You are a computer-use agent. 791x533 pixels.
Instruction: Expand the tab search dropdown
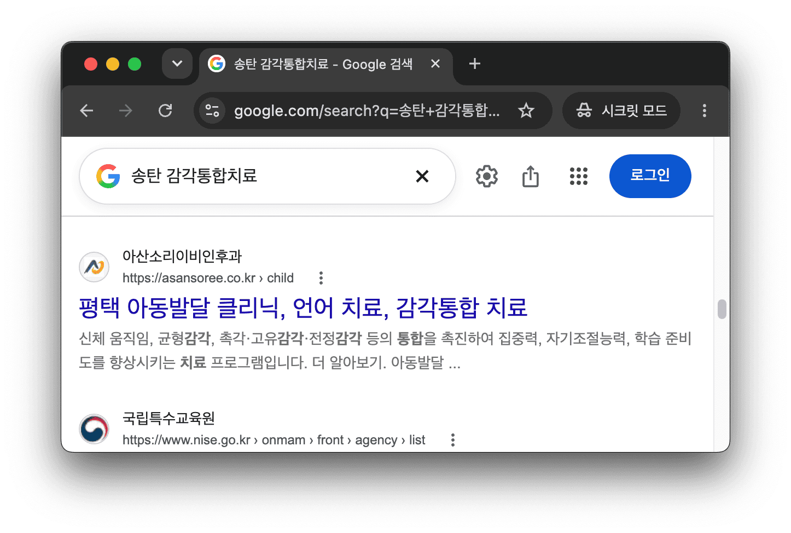click(177, 63)
